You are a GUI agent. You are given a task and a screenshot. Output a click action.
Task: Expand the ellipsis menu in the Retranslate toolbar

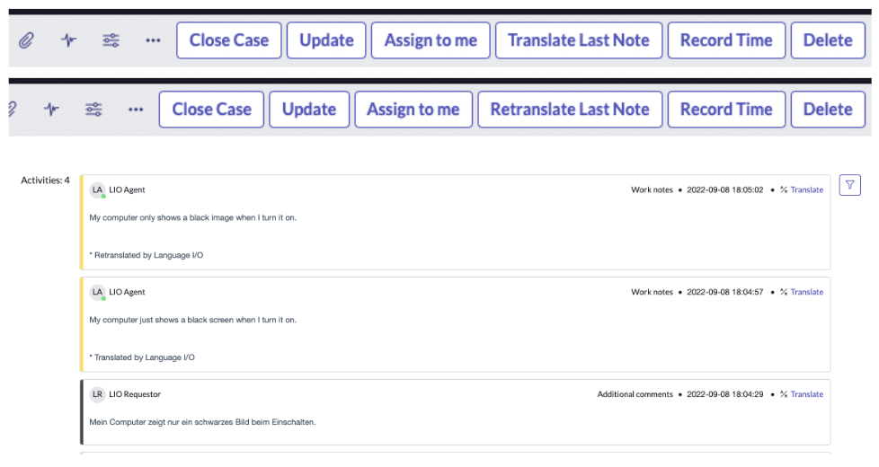[136, 110]
